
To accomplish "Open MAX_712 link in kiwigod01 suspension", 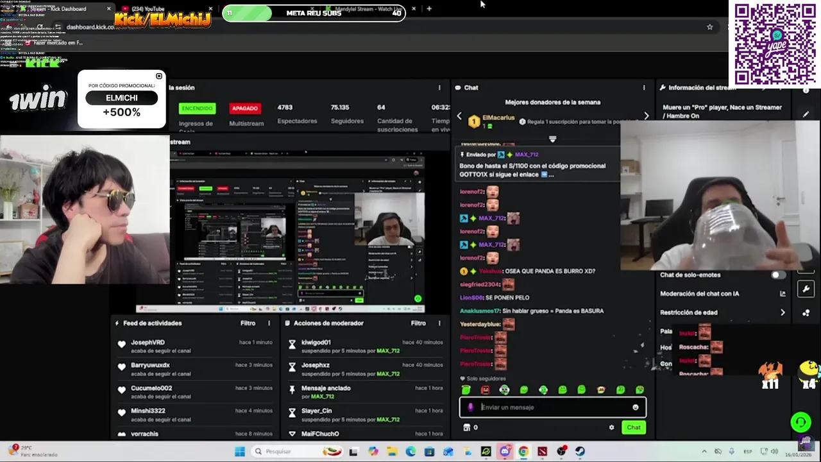I will [388, 351].
